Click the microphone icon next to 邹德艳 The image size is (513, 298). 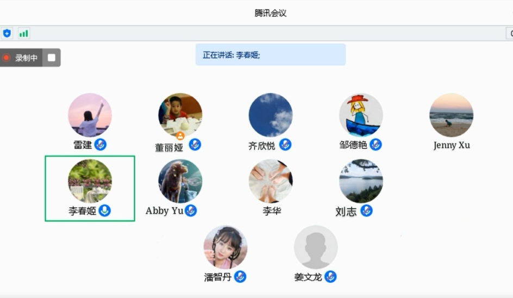click(376, 145)
